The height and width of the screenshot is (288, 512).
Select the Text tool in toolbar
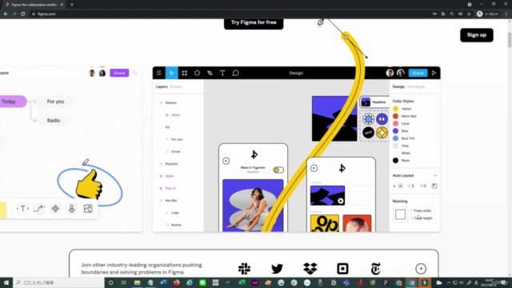[222, 73]
